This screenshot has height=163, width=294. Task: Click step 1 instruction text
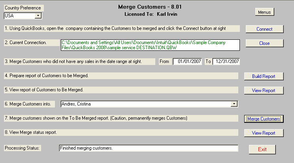click(x=122, y=28)
